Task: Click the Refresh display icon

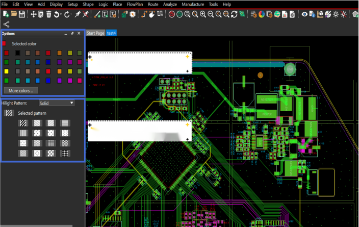Action: tap(234, 14)
